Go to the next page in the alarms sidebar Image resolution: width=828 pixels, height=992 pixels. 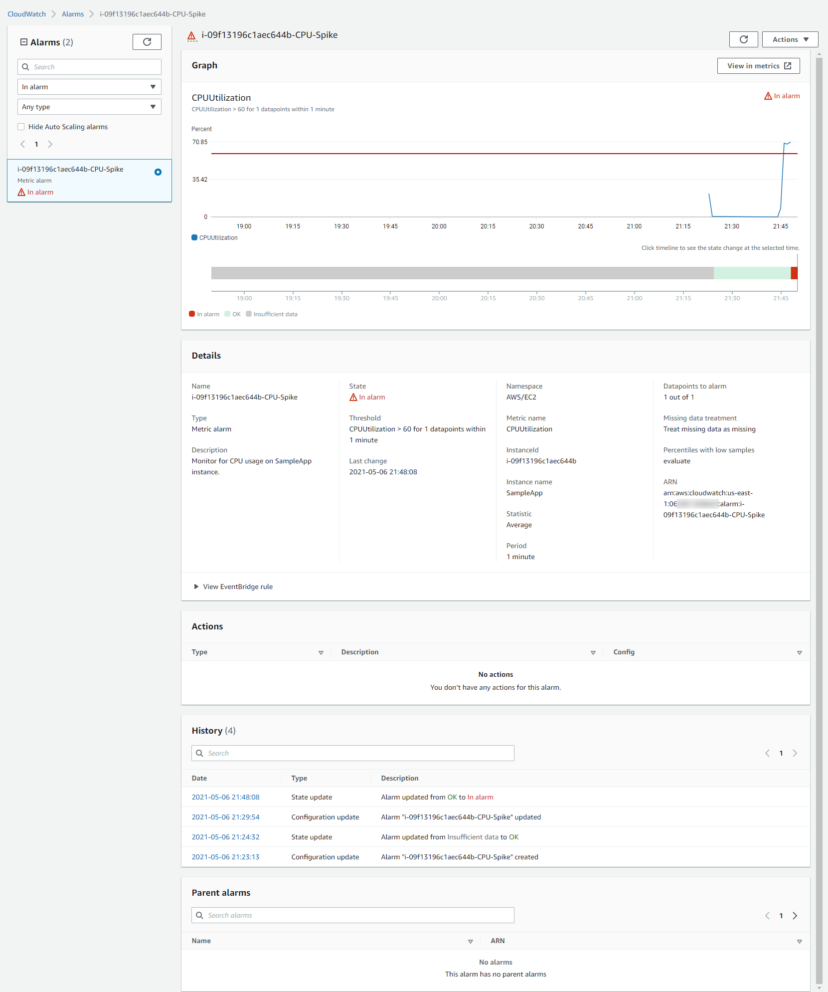point(50,144)
